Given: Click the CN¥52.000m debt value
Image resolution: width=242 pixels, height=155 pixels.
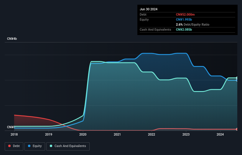Looking at the screenshot, I should 185,14.
